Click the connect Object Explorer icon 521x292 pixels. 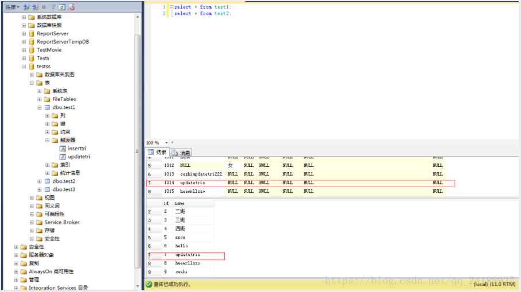coord(26,7)
